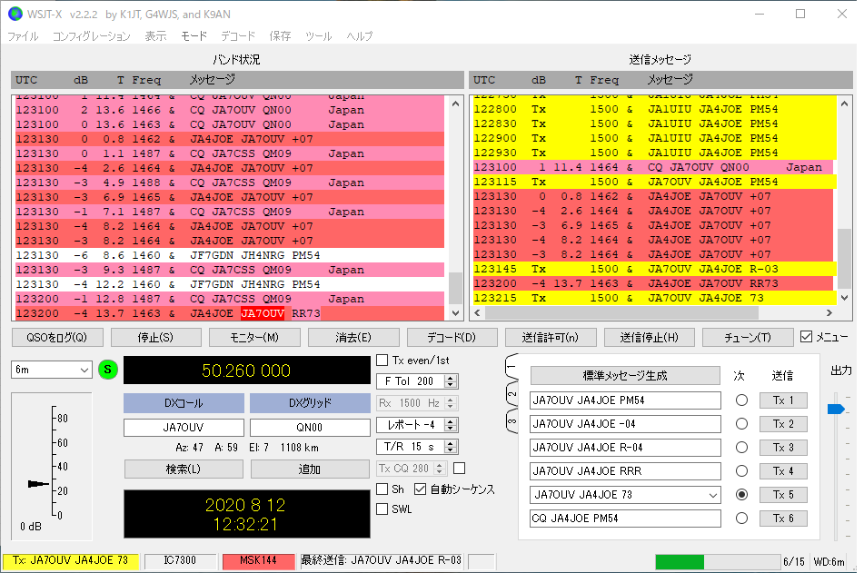Toggle the auto sequence checkbox
This screenshot has height=573, width=864.
tap(421, 489)
